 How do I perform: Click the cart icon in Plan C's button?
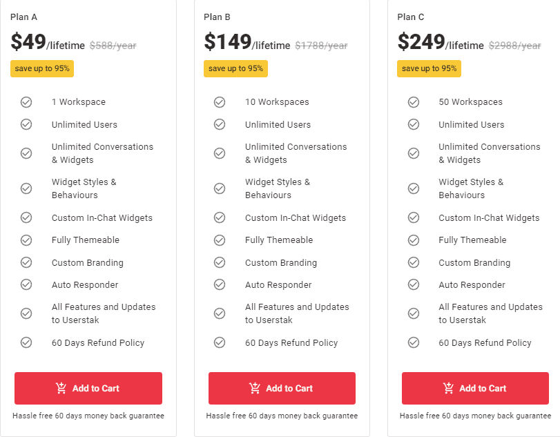point(450,388)
